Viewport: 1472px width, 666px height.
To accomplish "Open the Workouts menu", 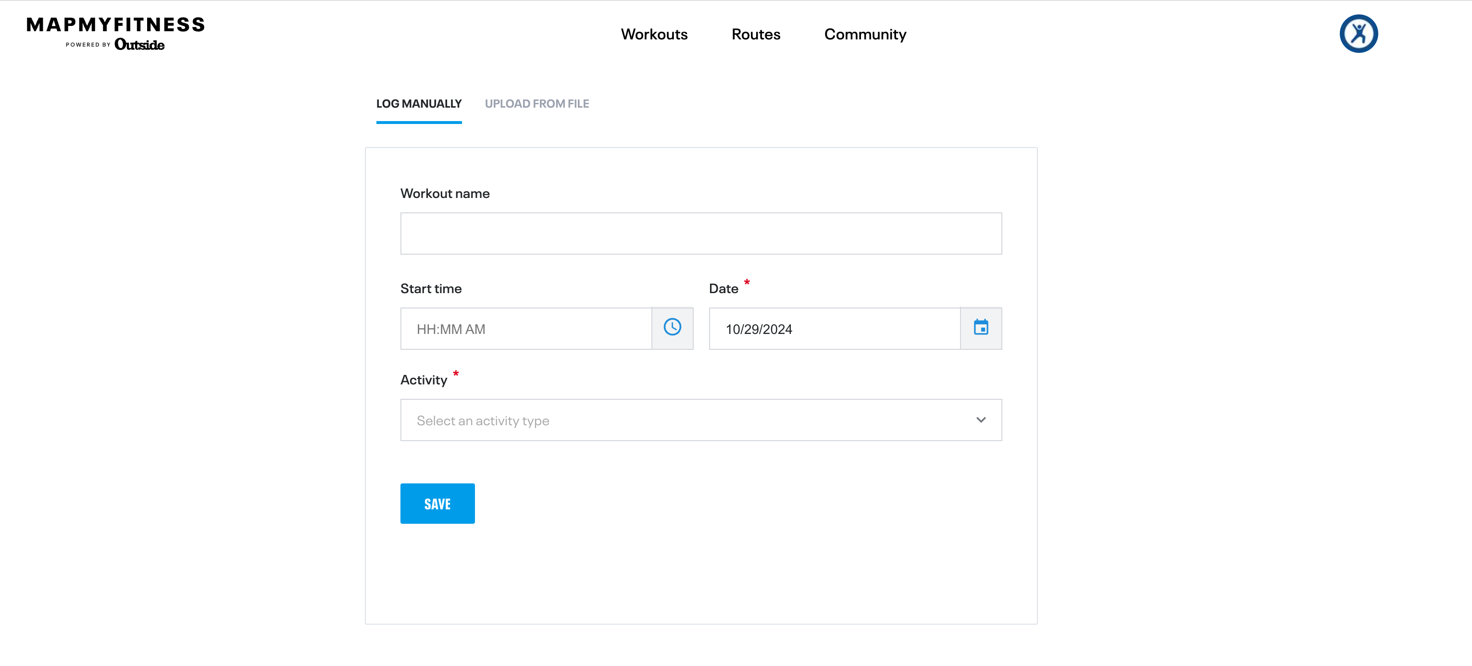I will click(x=654, y=34).
